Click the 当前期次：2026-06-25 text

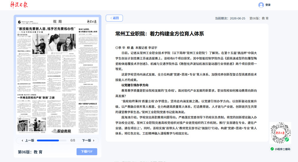(230, 18)
